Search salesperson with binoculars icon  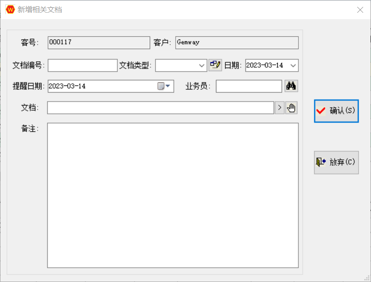291,86
